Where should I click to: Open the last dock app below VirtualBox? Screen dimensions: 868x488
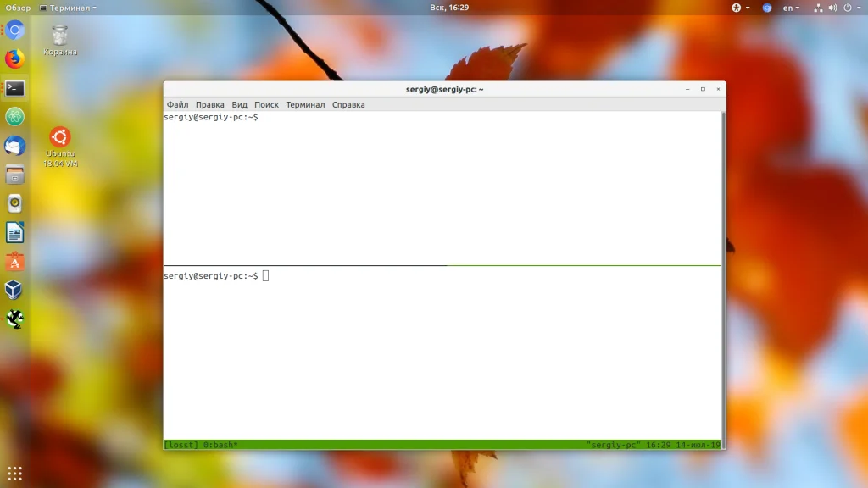click(15, 319)
